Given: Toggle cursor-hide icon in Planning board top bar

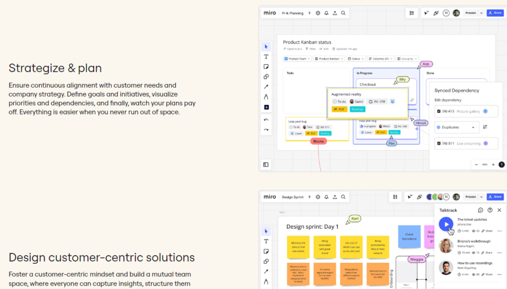Looking at the screenshot, I should point(426,13).
